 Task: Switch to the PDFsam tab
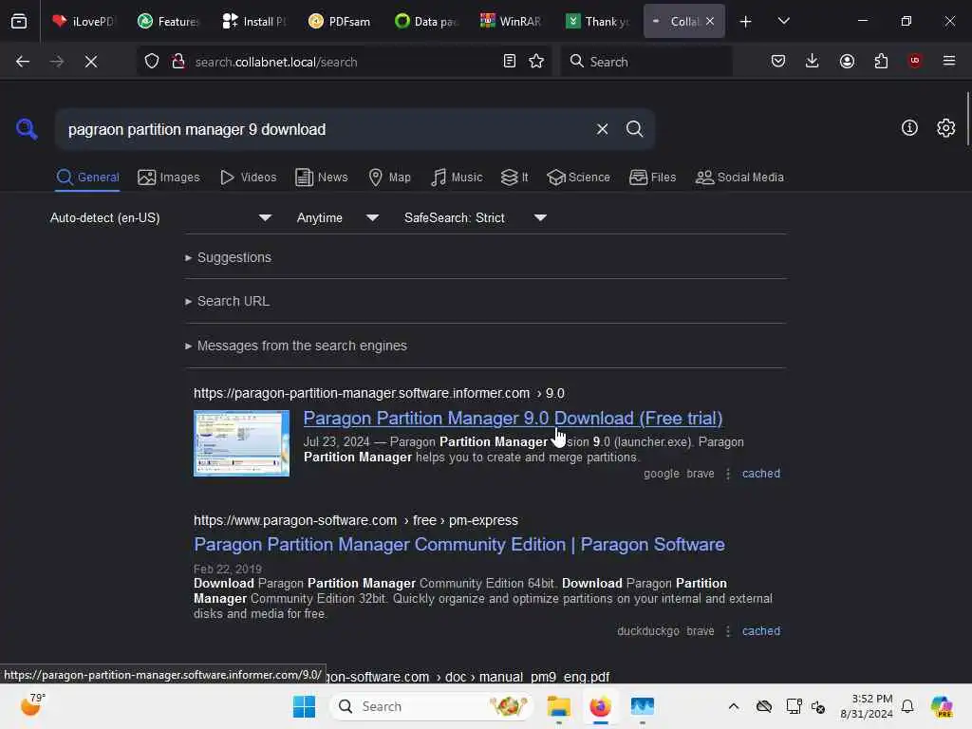[340, 21]
